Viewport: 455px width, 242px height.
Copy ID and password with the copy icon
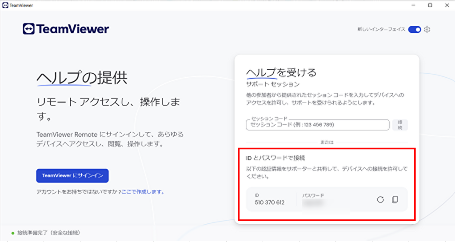click(x=395, y=199)
